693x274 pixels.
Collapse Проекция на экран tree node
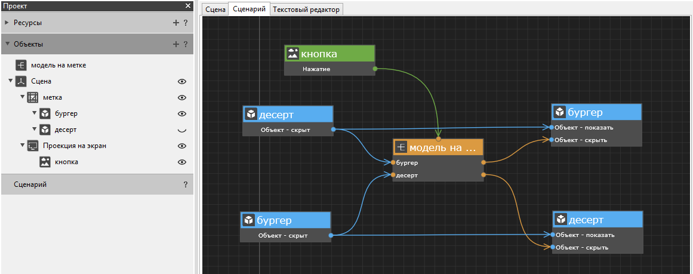pyautogui.click(x=22, y=146)
